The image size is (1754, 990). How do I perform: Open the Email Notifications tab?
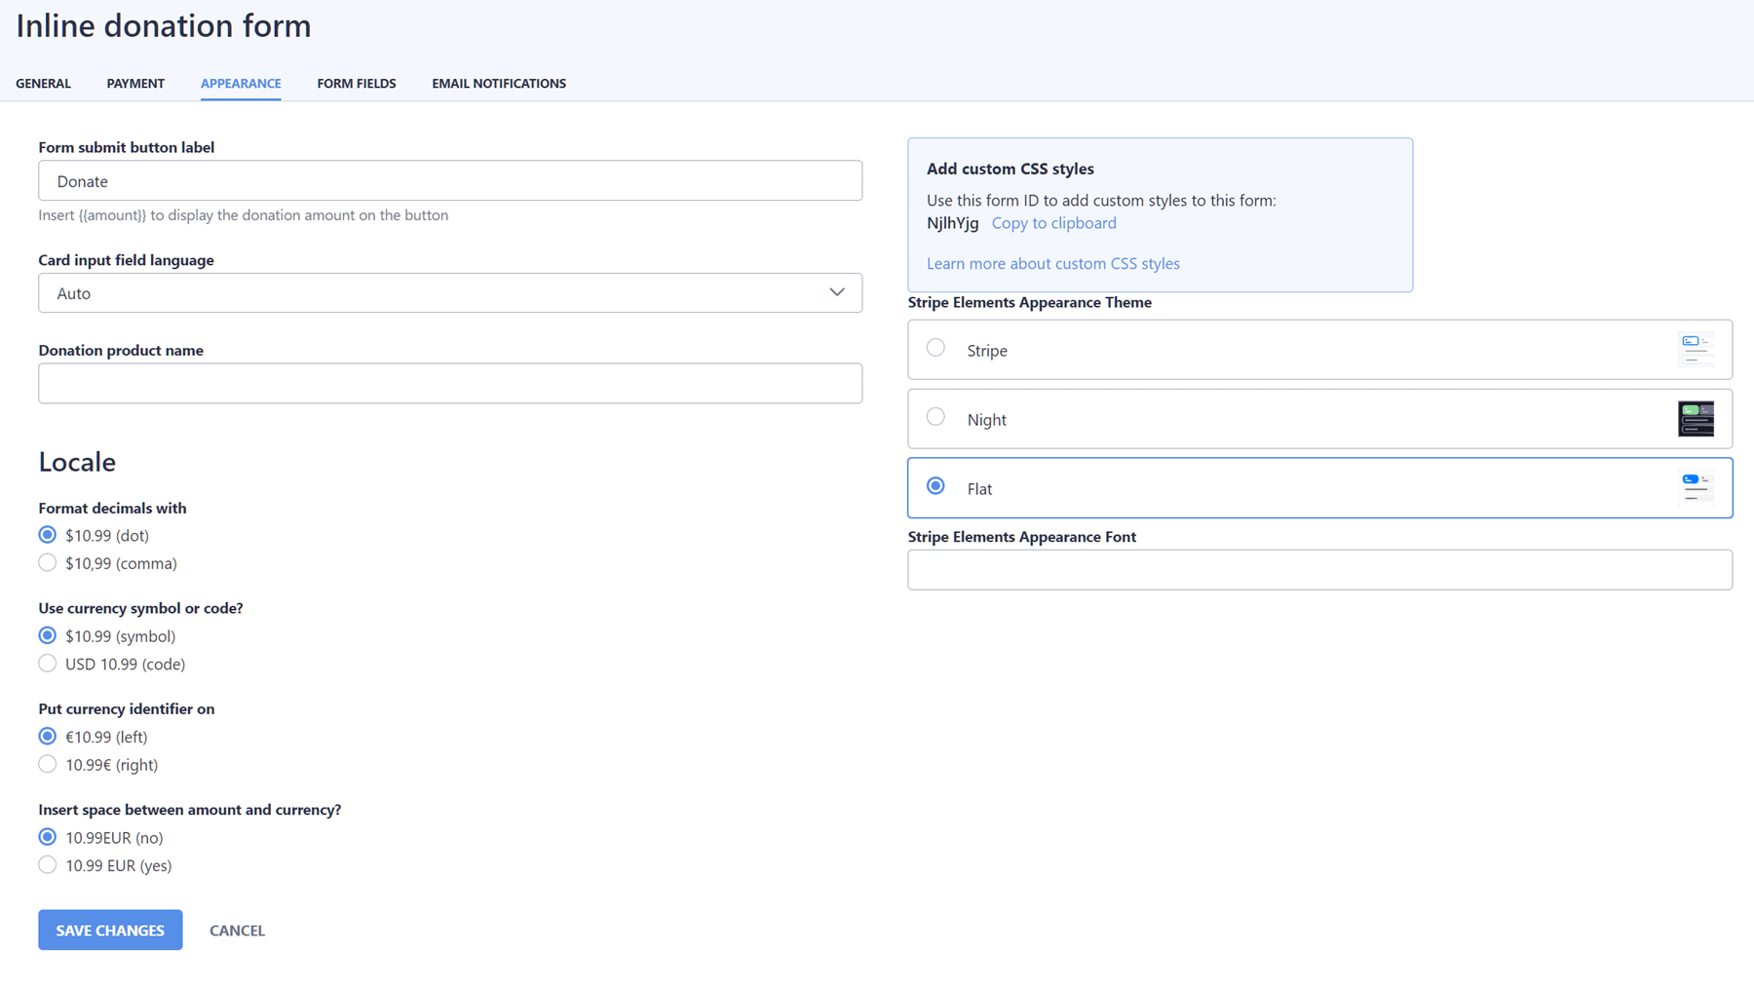point(498,83)
